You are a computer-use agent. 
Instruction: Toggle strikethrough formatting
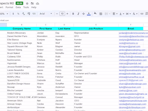[83, 14]
